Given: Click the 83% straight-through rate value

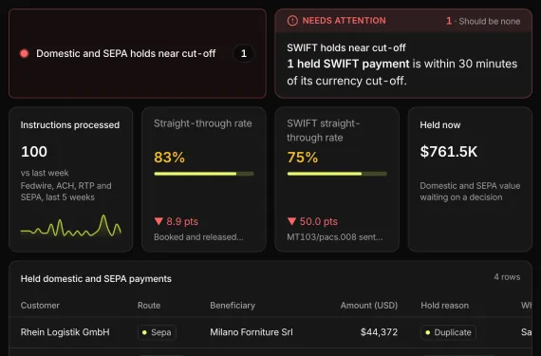Looking at the screenshot, I should click(x=169, y=158).
